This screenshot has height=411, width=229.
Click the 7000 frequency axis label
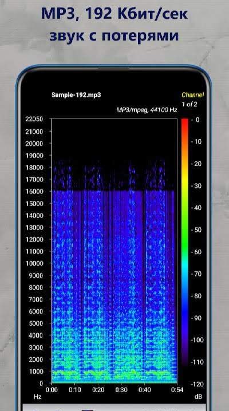coord(35,299)
